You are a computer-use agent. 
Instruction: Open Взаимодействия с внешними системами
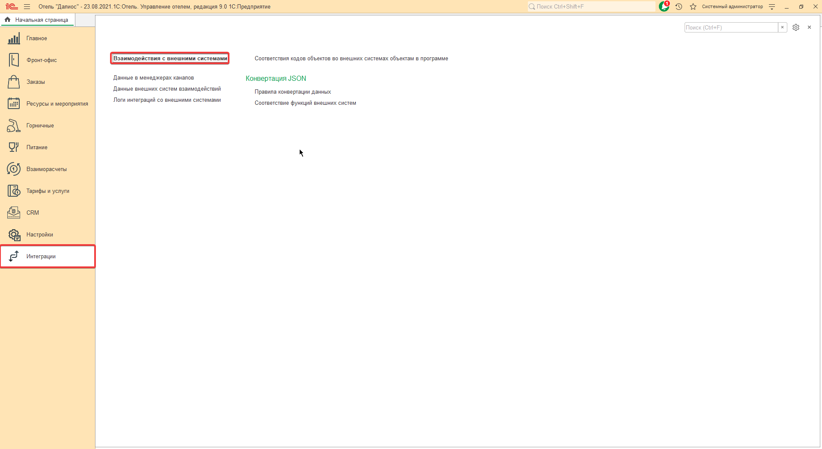tap(170, 59)
